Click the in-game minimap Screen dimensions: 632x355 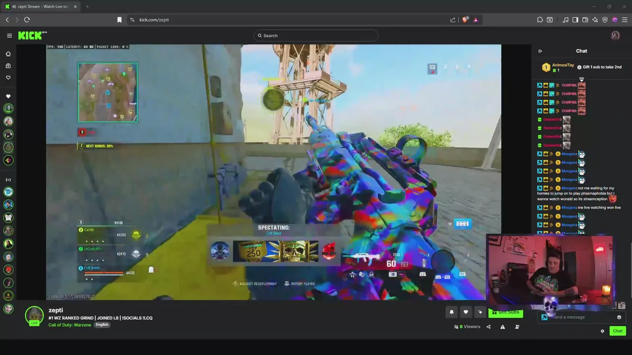coord(108,92)
